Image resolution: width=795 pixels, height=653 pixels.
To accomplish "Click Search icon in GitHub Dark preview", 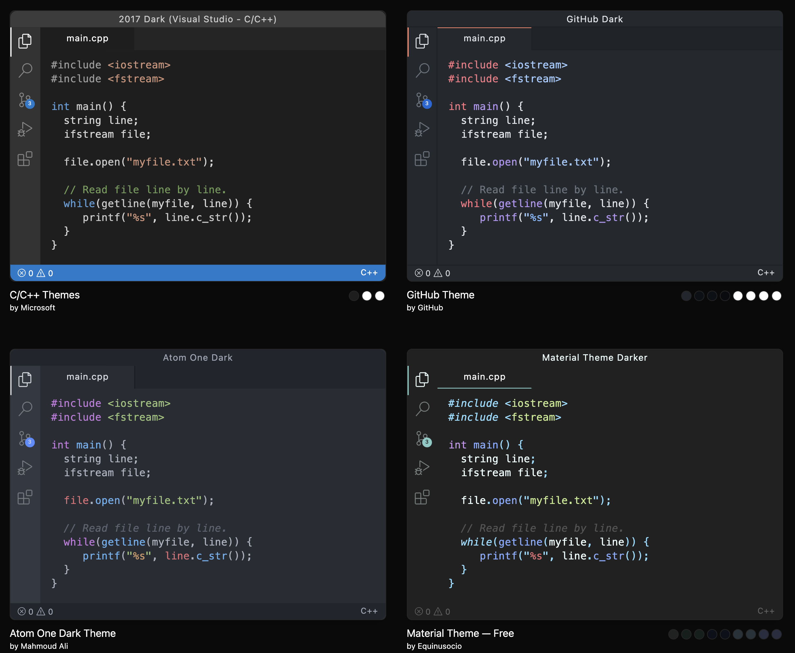I will point(422,70).
